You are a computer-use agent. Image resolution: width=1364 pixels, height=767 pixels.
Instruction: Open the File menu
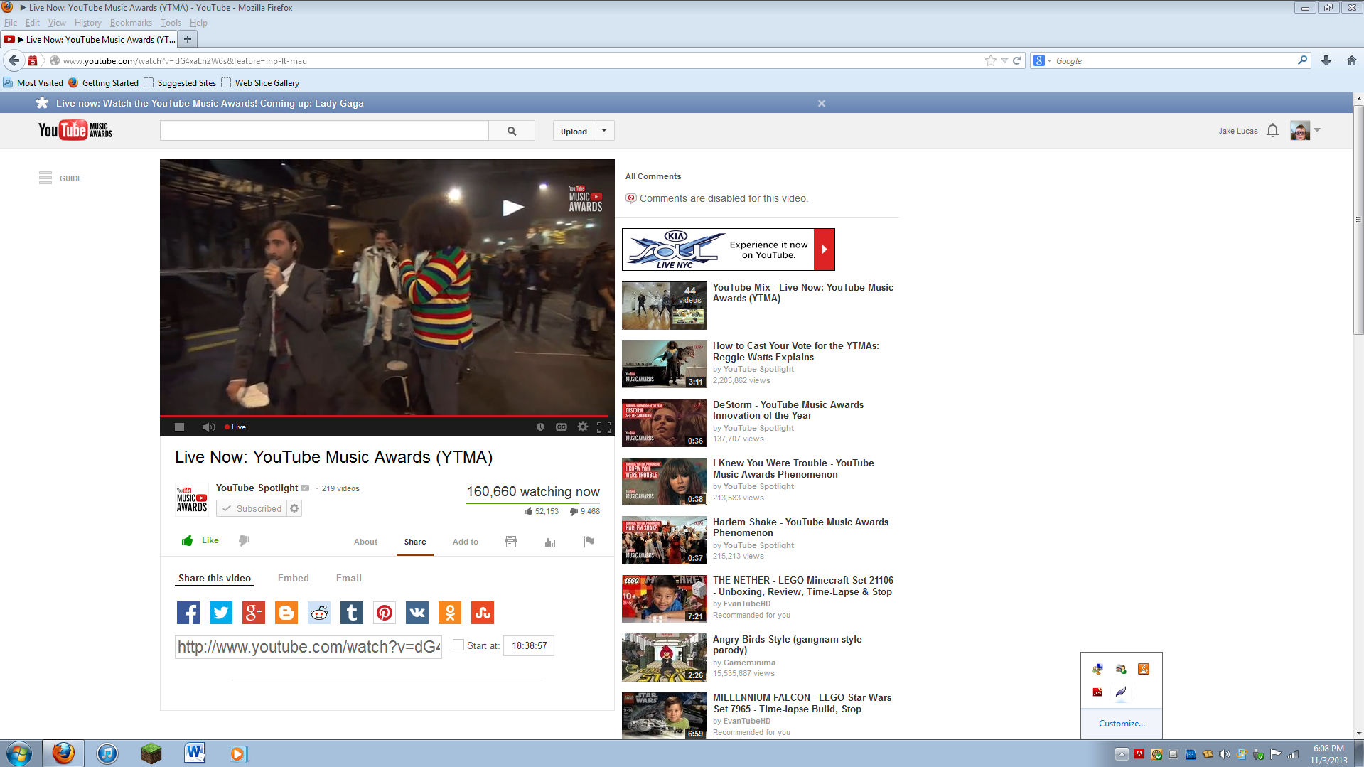click(x=11, y=23)
